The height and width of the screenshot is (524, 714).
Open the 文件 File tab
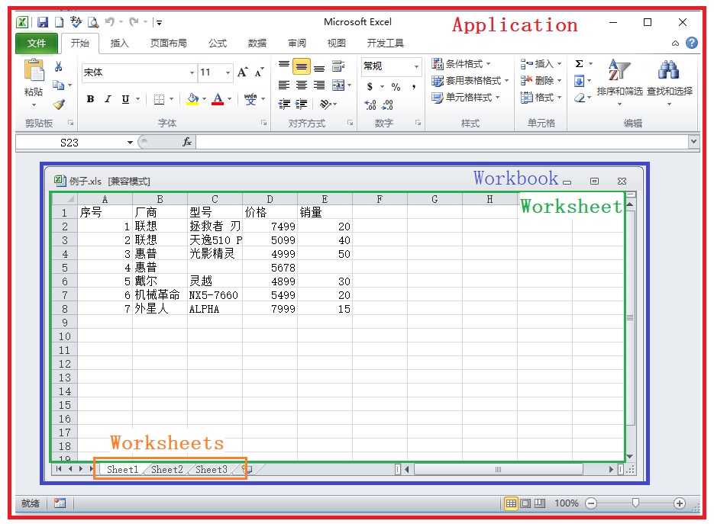coord(37,43)
